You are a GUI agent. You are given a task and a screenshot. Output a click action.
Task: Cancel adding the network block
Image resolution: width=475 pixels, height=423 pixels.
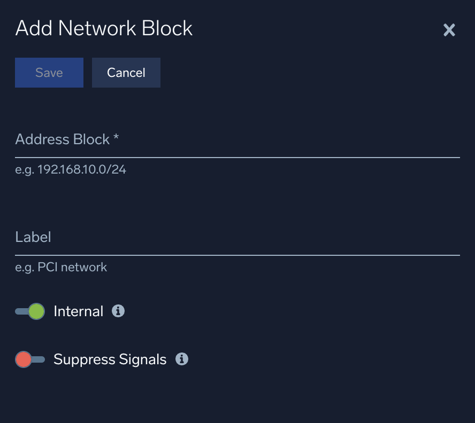[x=126, y=73]
